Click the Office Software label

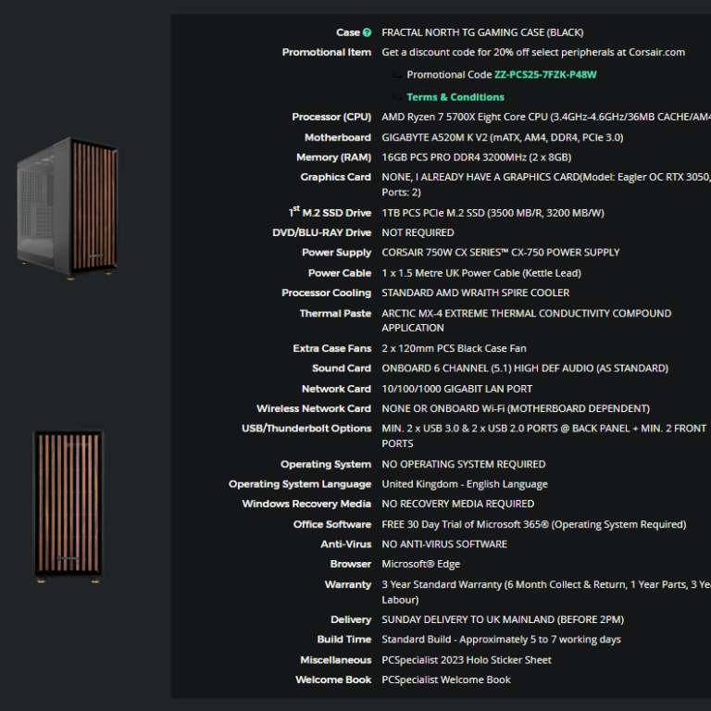[332, 525]
